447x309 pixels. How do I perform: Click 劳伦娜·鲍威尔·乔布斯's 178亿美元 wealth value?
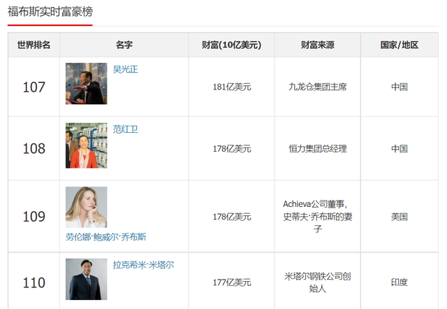pos(232,217)
